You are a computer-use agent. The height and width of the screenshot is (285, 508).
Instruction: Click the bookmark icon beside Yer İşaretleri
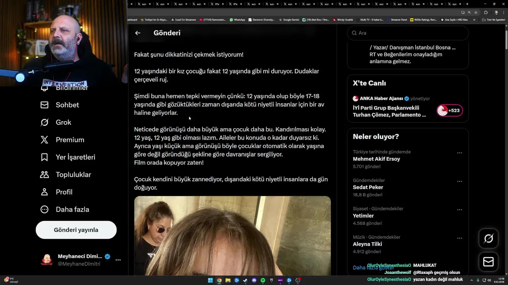(x=44, y=157)
